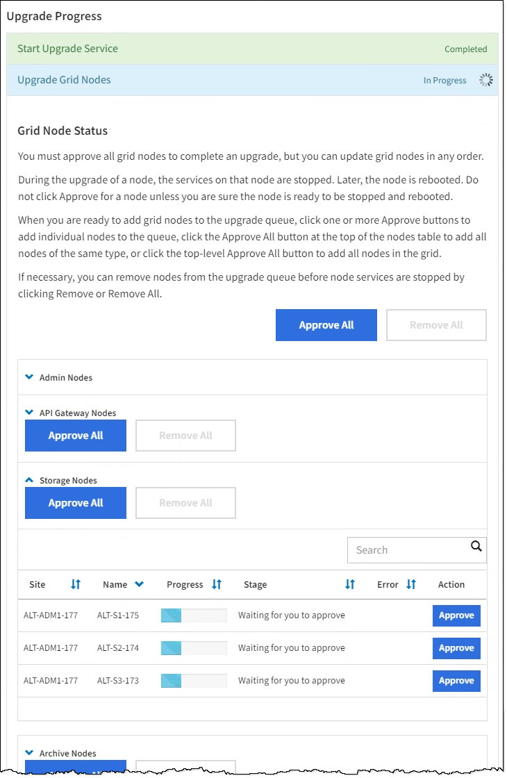Approve all API Gateway Nodes
This screenshot has height=778, width=507.
pos(76,436)
